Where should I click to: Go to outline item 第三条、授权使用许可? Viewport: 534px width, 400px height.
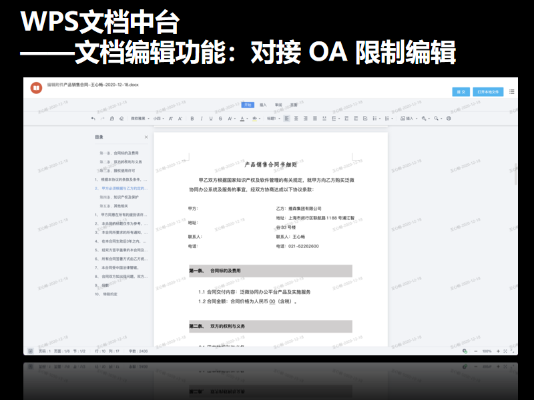pyautogui.click(x=117, y=171)
